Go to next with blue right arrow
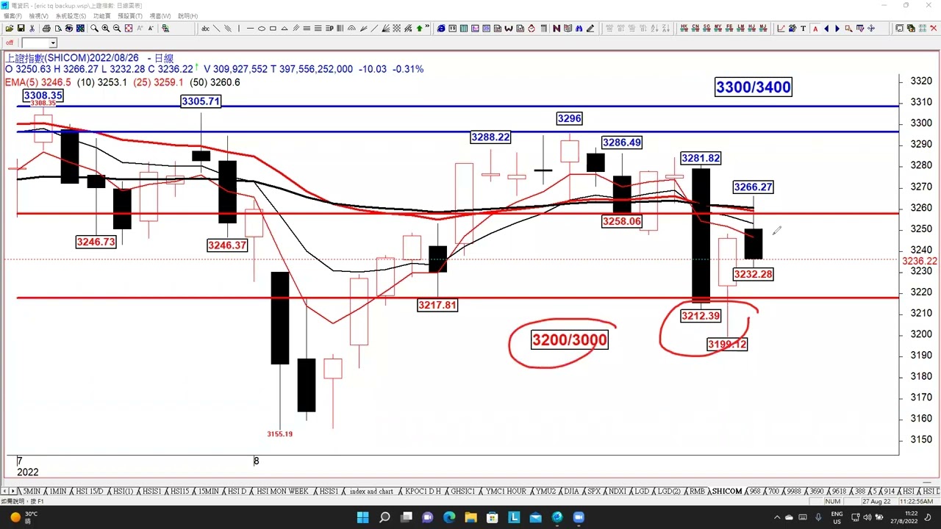This screenshot has height=529, width=941. tap(837, 29)
